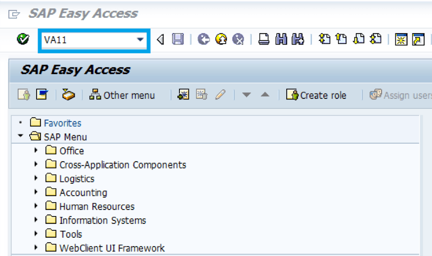Click the User Menu icon
This screenshot has width=432, height=256.
24,95
